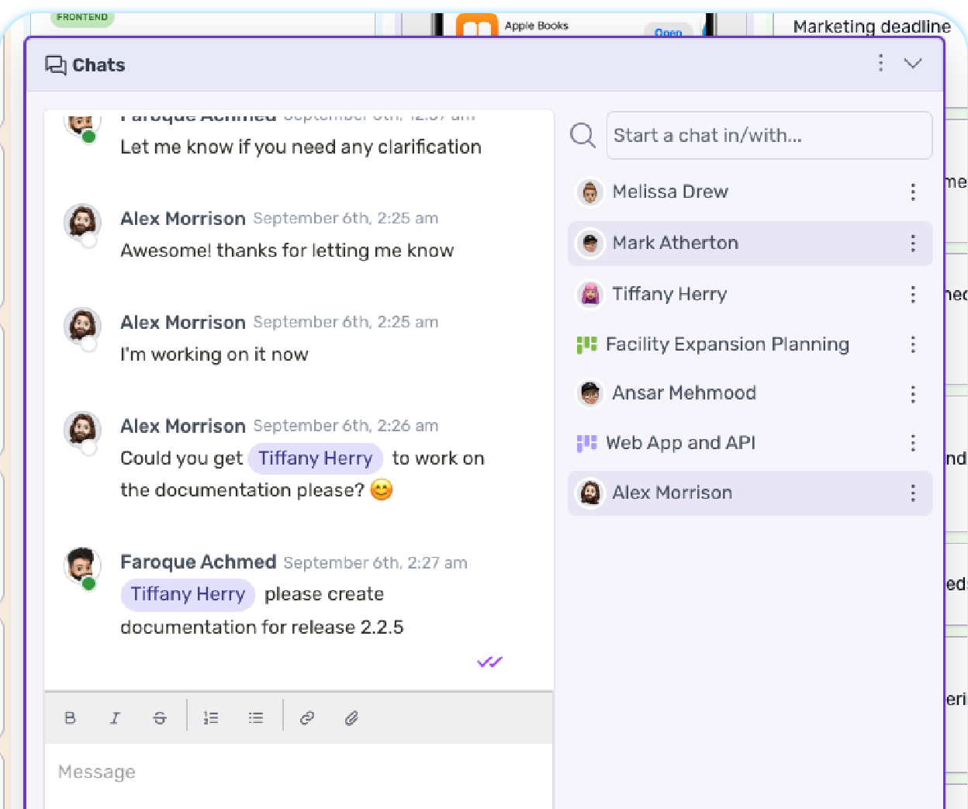Switch to the Melissa Drew conversation
This screenshot has width=968, height=809.
coord(670,192)
